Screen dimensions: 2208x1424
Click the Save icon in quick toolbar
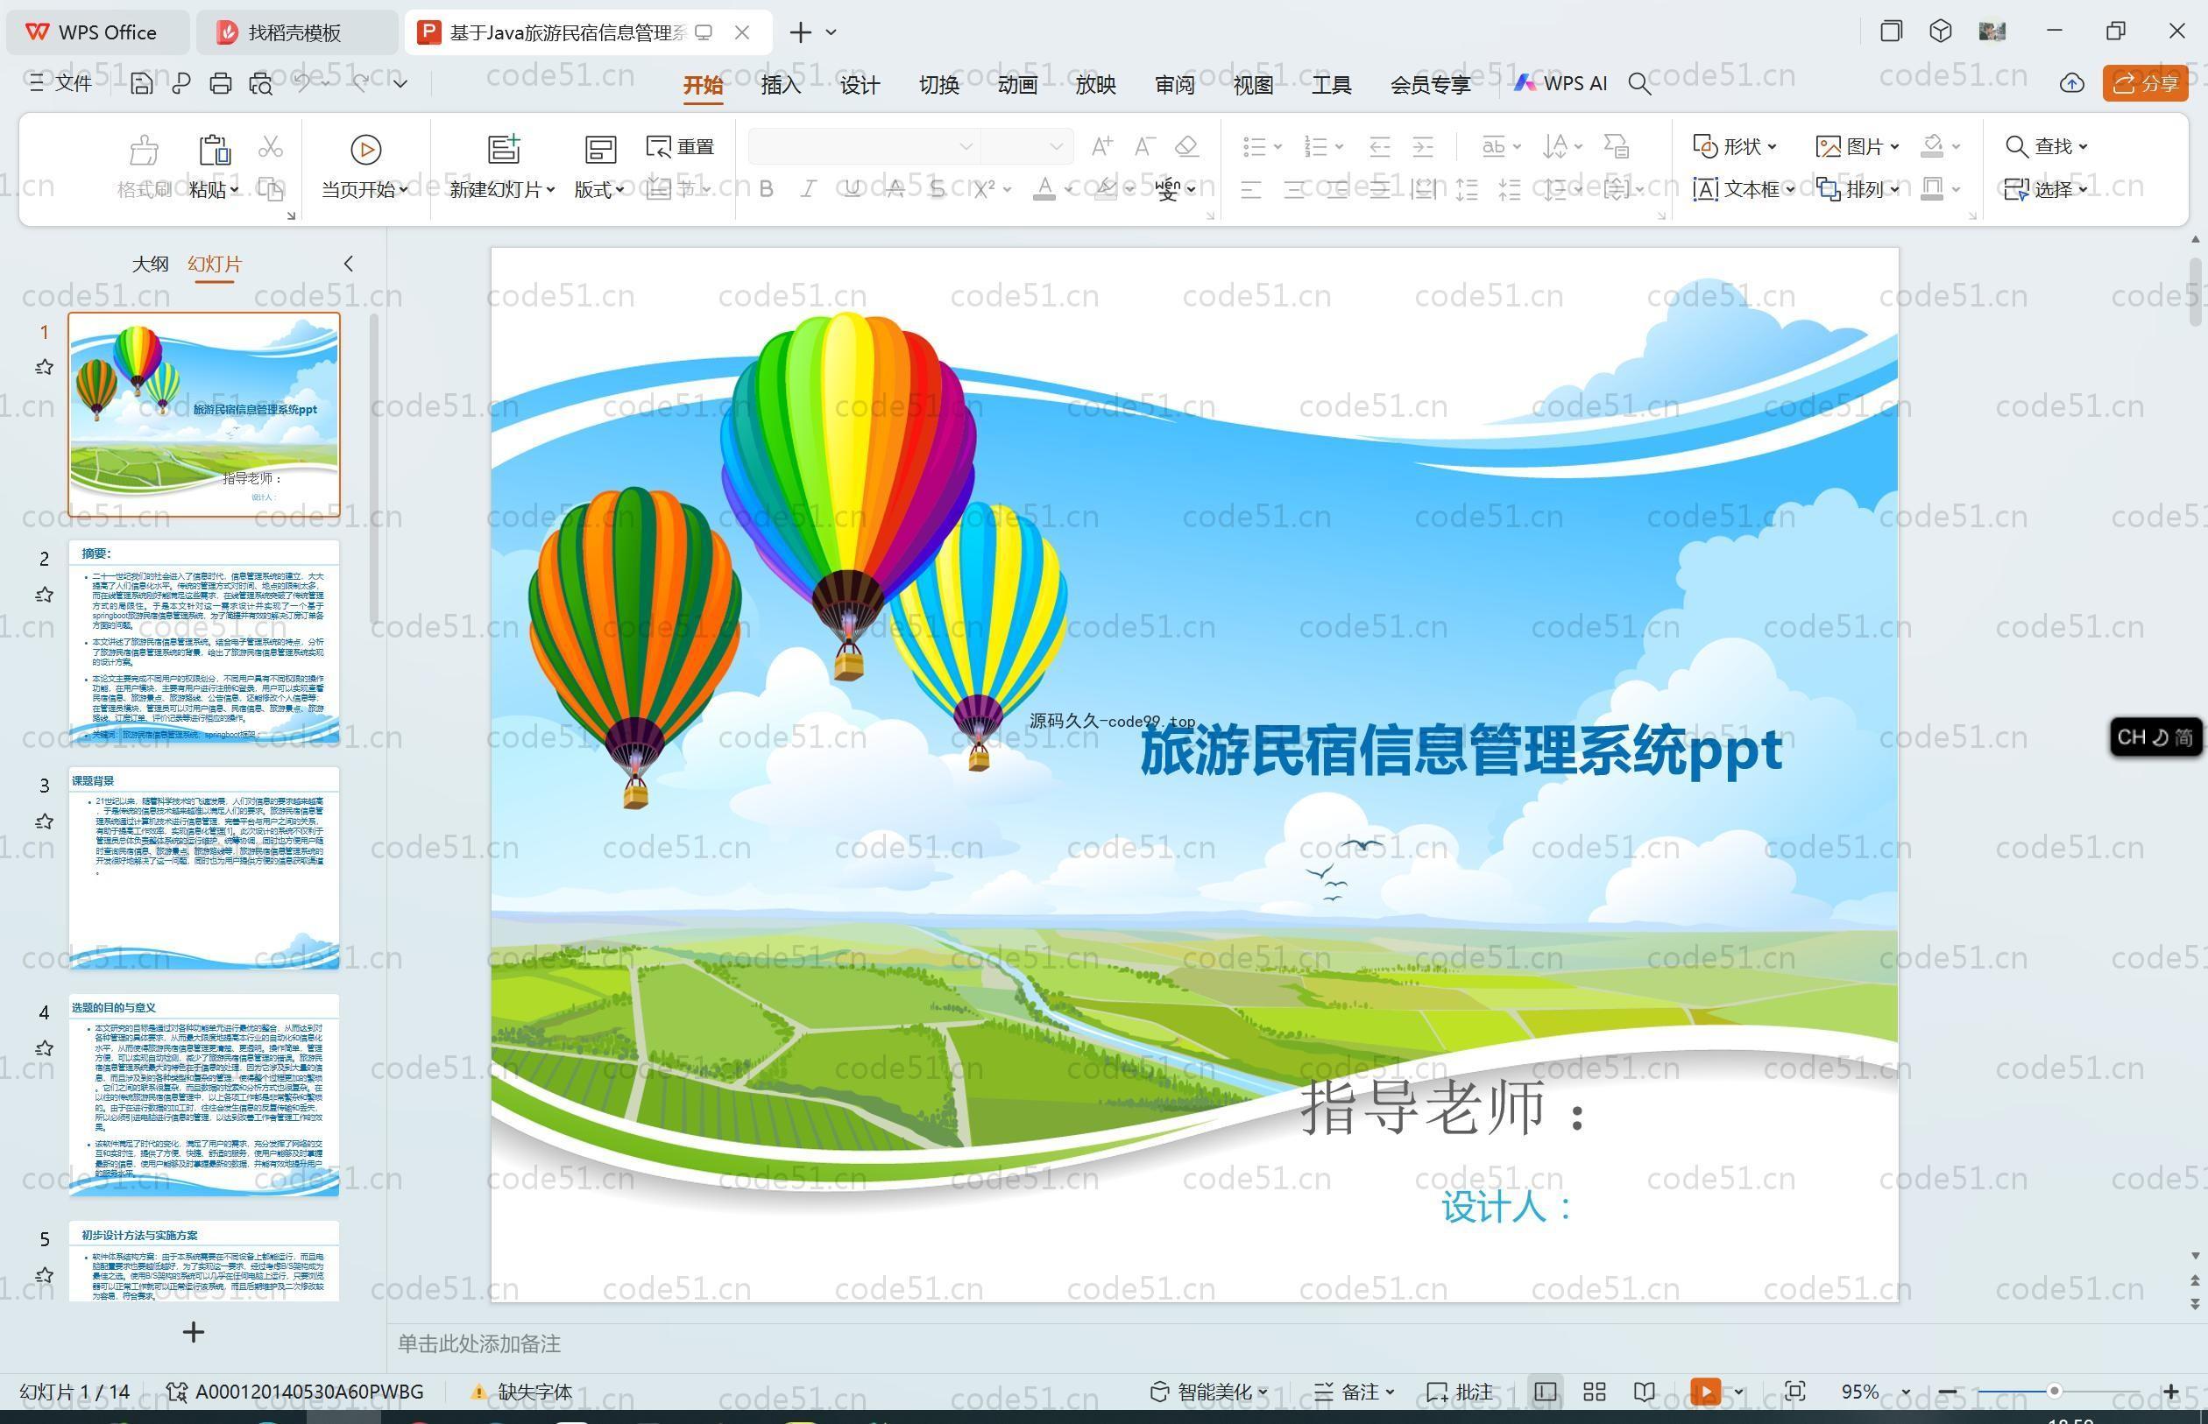(x=142, y=84)
